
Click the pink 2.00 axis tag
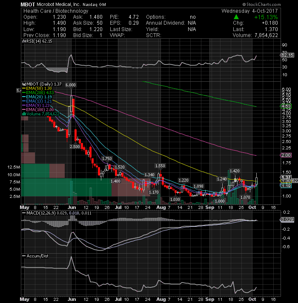point(286,155)
